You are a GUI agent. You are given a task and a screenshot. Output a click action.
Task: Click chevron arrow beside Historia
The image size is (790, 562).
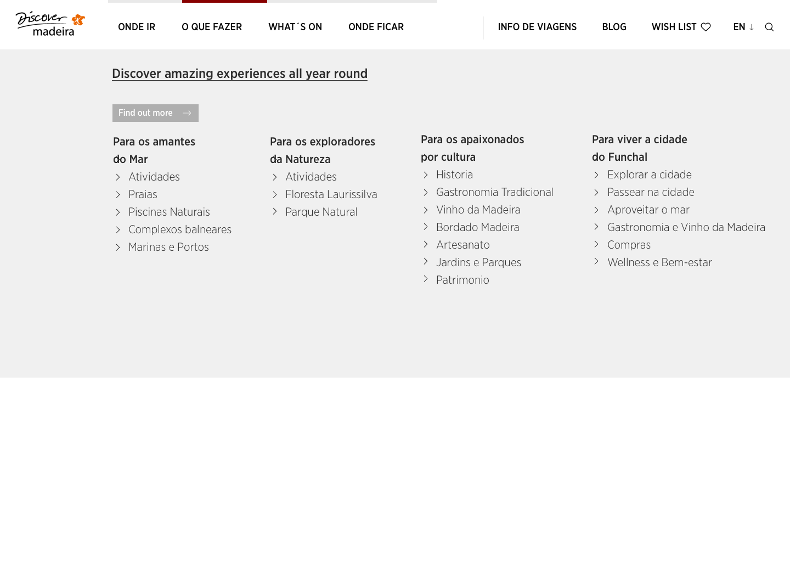[426, 175]
